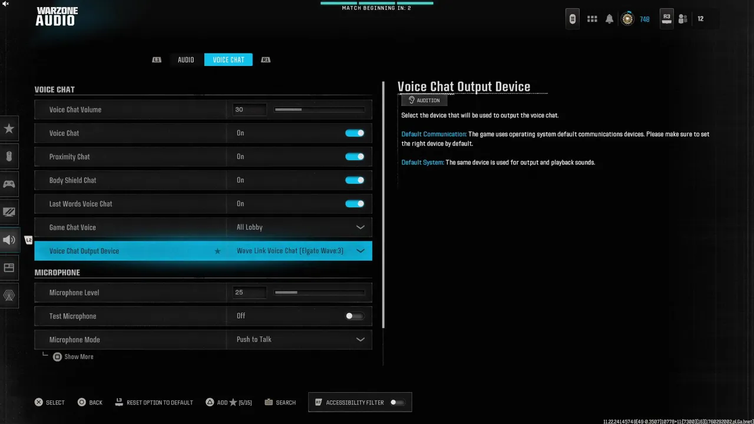Click the L1 previous tab icon
Image resolution: width=754 pixels, height=424 pixels.
pyautogui.click(x=157, y=59)
